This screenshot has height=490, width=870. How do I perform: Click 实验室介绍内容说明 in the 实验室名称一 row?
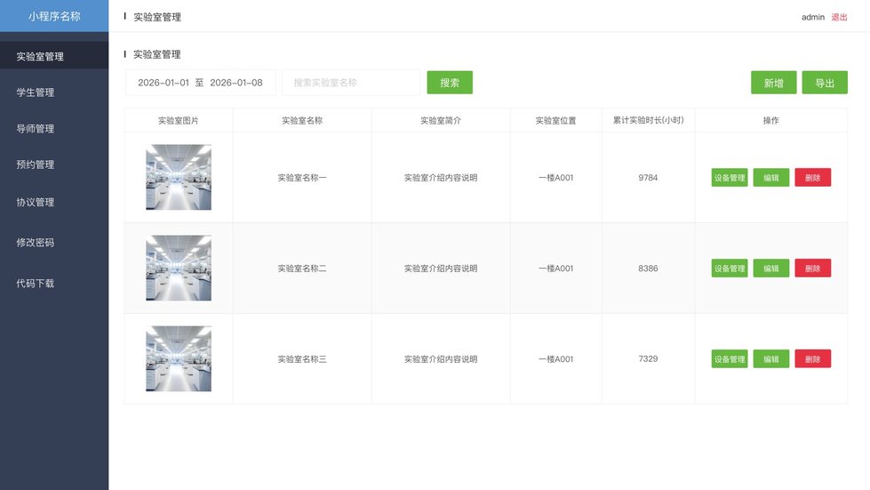pos(441,178)
